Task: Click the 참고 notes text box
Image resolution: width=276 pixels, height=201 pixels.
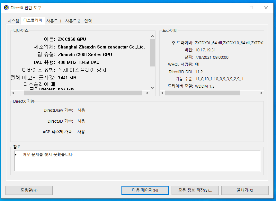Action: [x=137, y=161]
